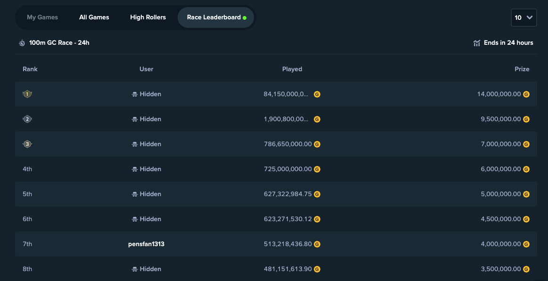Click the 1,900,800,00... played amount
Image resolution: width=548 pixels, height=281 pixels.
pyautogui.click(x=286, y=119)
